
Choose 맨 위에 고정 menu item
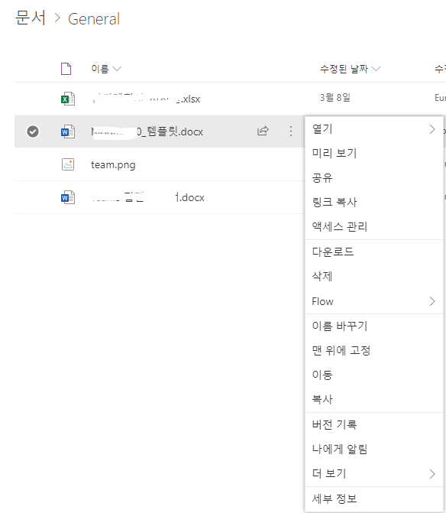pyautogui.click(x=374, y=350)
